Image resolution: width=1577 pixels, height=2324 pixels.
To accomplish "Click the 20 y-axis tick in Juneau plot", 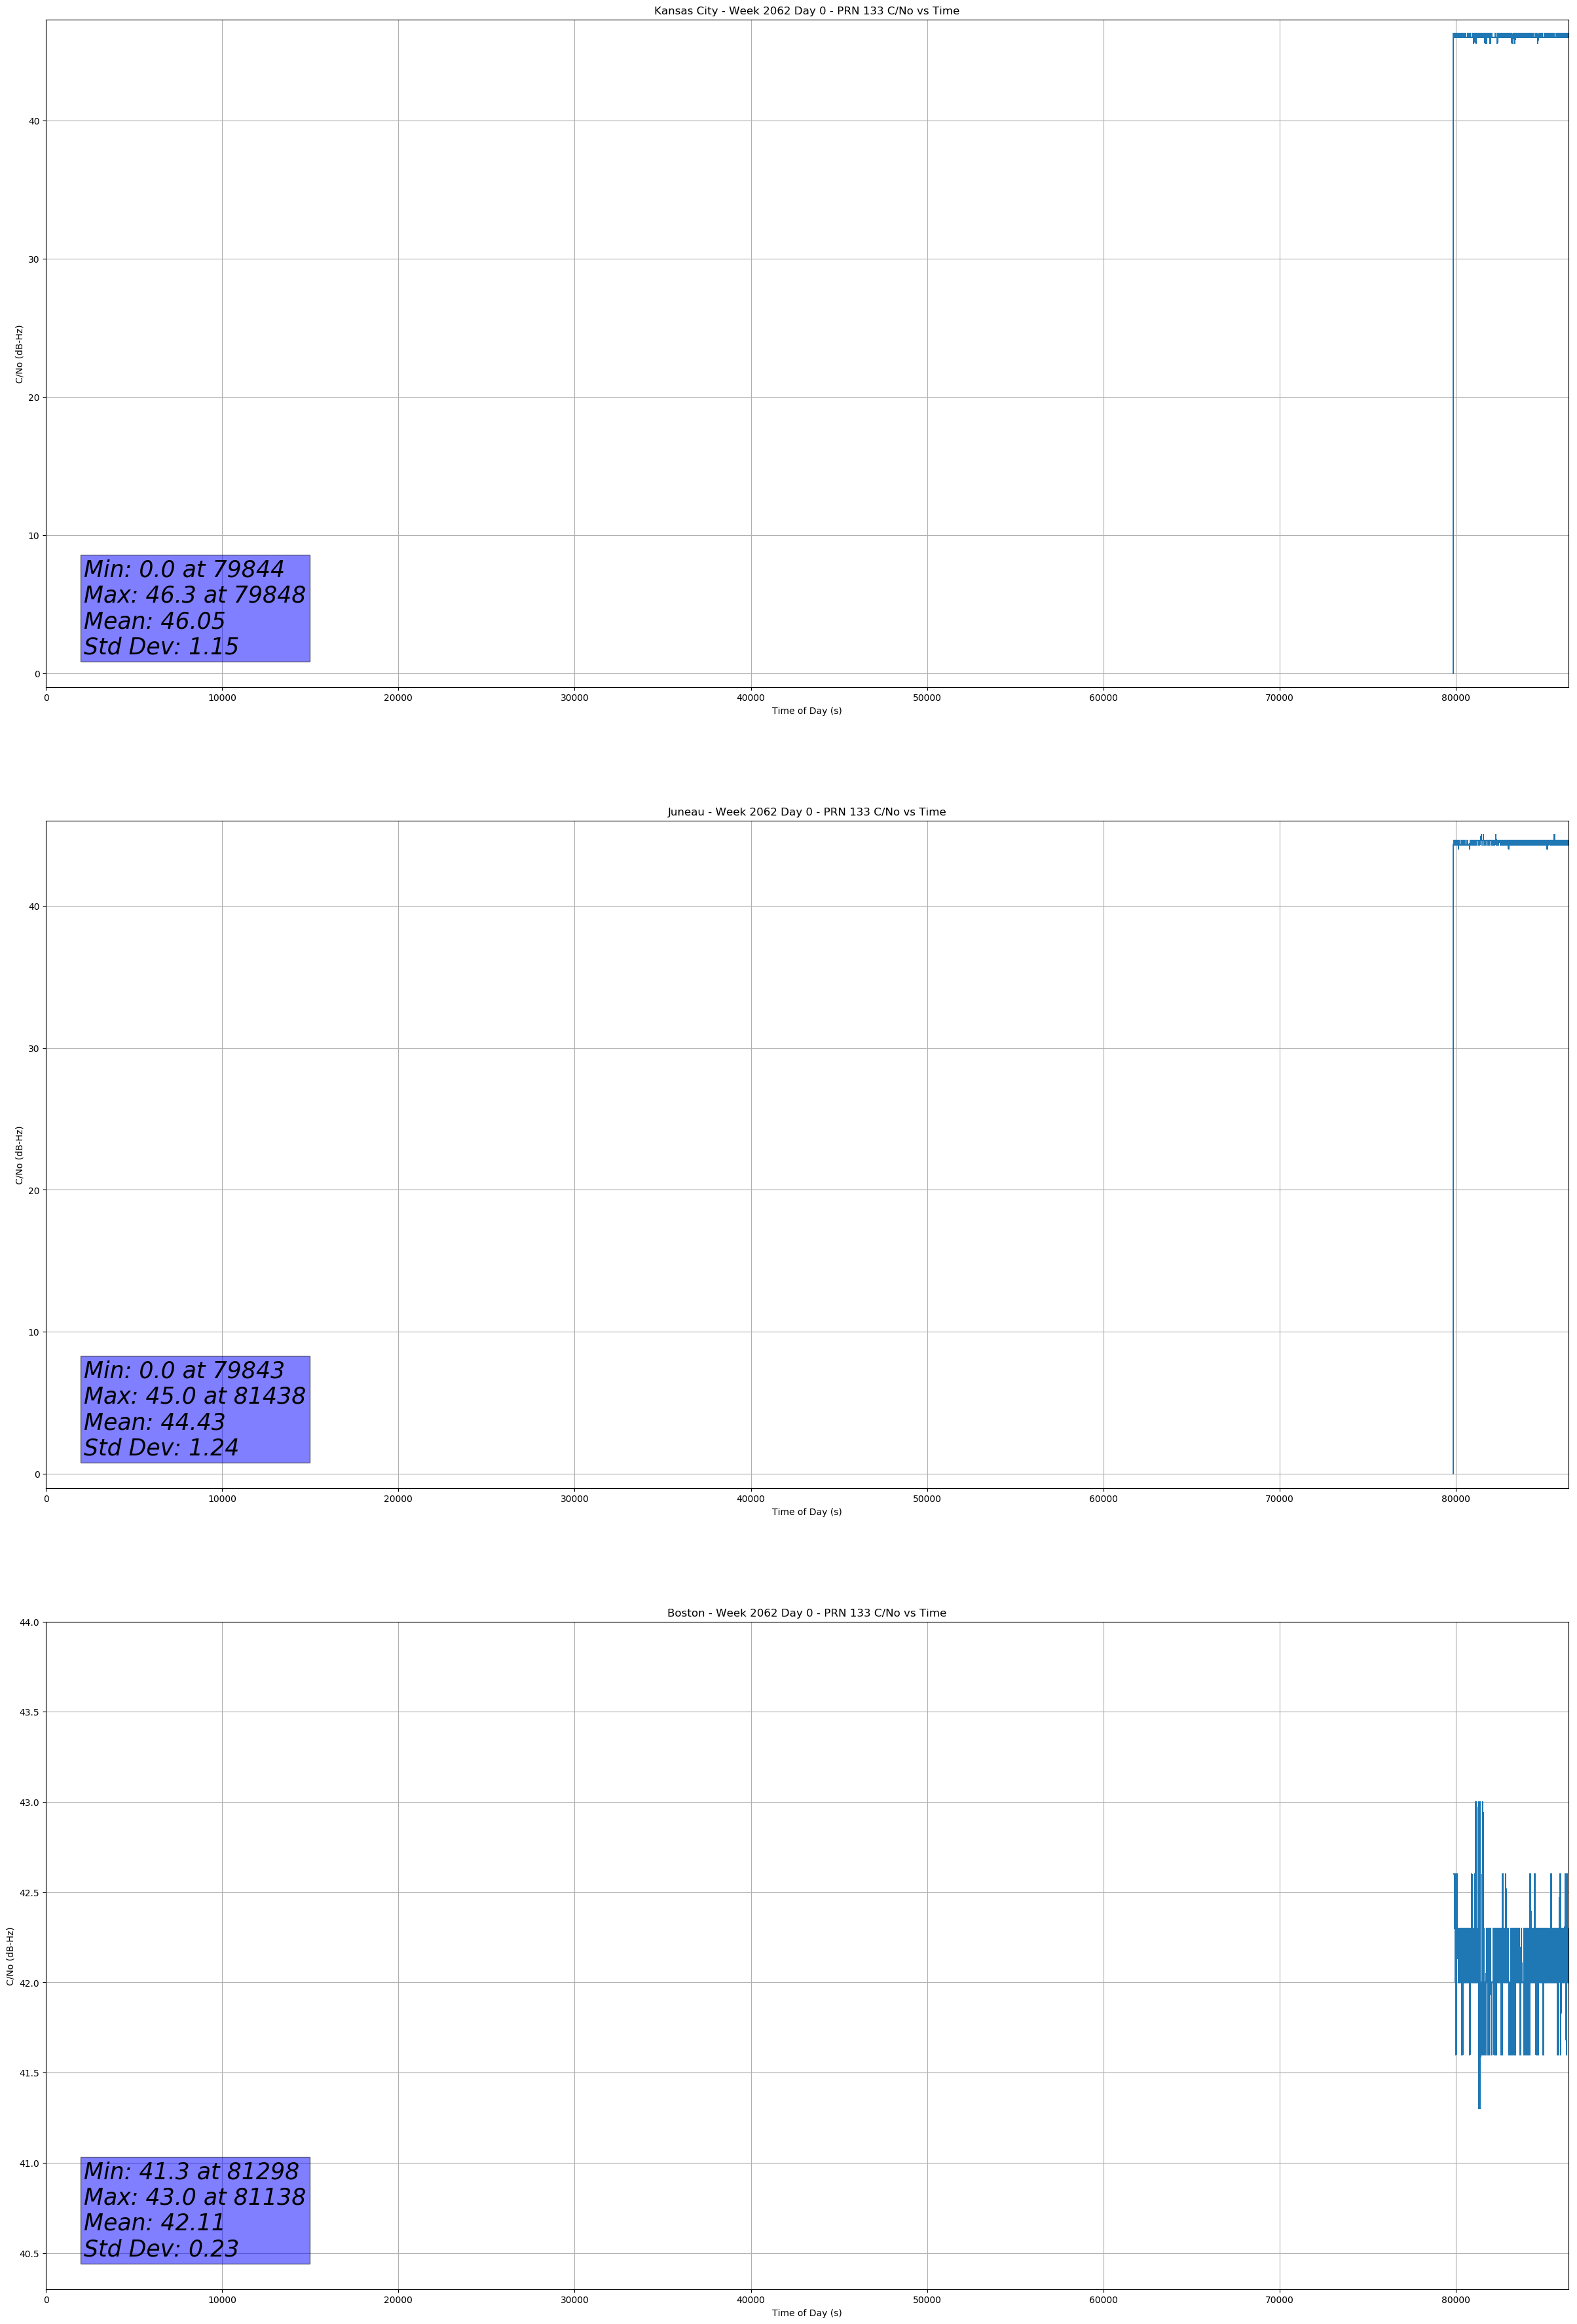I will pyautogui.click(x=35, y=1191).
